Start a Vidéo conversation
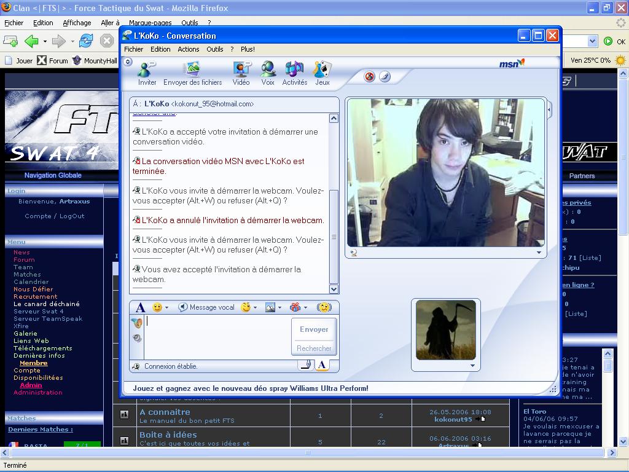The height and width of the screenshot is (472, 629). (241, 74)
